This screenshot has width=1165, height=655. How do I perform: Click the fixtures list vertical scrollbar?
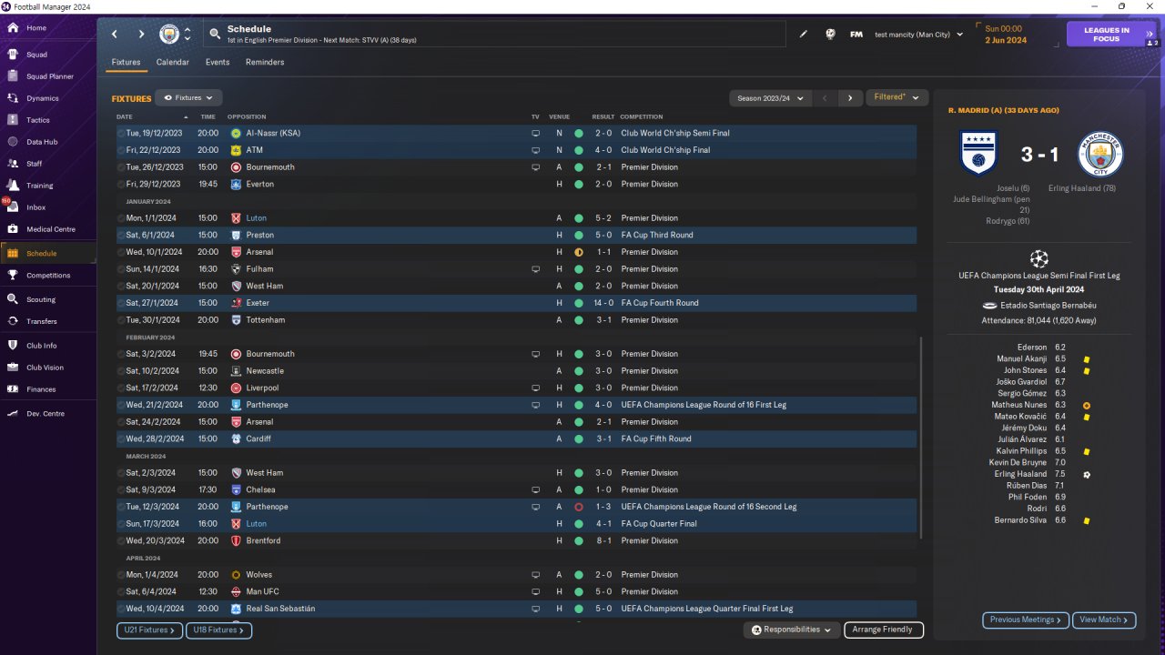(x=920, y=438)
